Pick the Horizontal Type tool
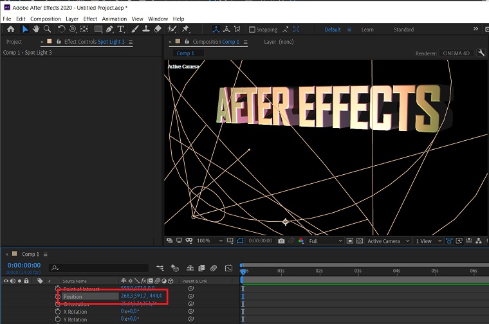Image resolution: width=489 pixels, height=324 pixels. click(121, 29)
